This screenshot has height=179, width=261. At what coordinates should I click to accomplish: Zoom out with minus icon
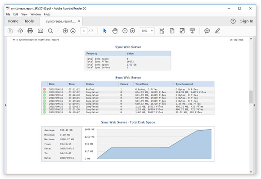[x=125, y=31]
